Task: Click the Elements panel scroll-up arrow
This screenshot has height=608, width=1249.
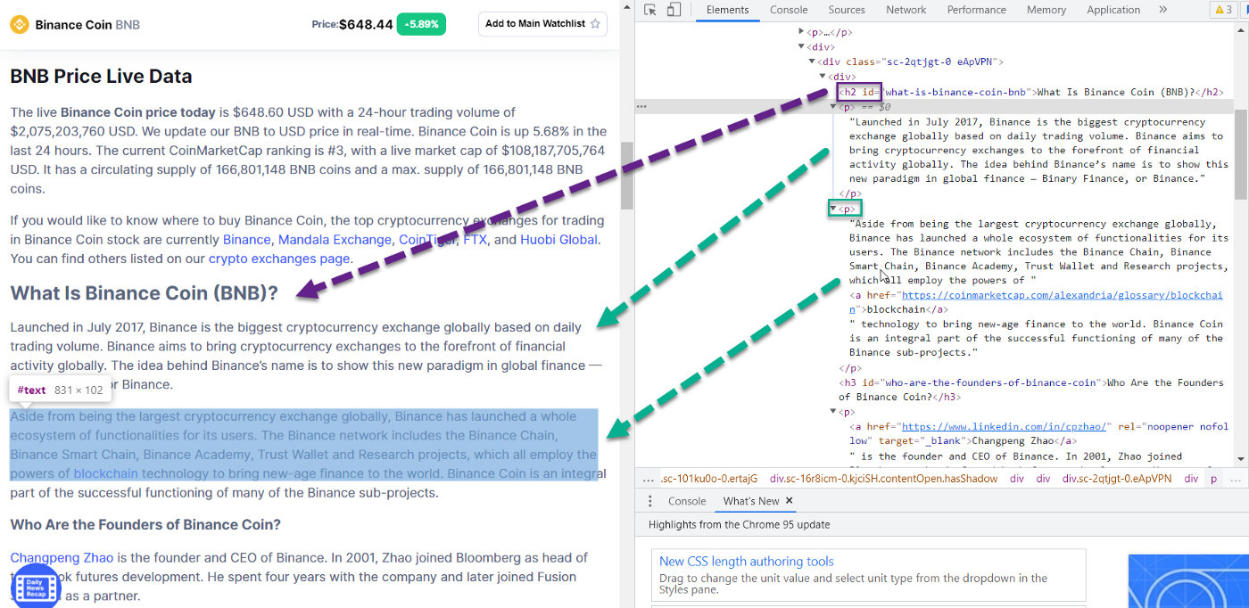Action: [x=1241, y=30]
